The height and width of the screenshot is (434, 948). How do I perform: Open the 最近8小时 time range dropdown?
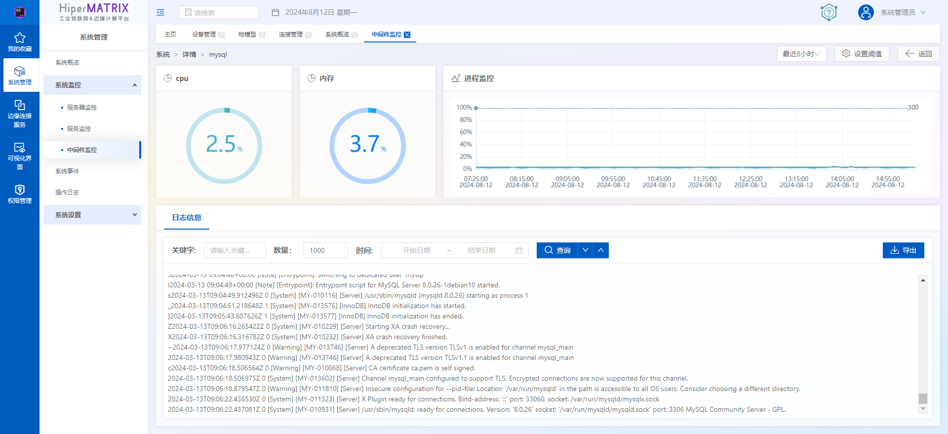pyautogui.click(x=801, y=54)
